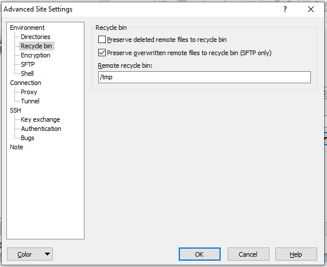Click the OK button
Viewport: 327px width, 267px height.
[x=199, y=254]
